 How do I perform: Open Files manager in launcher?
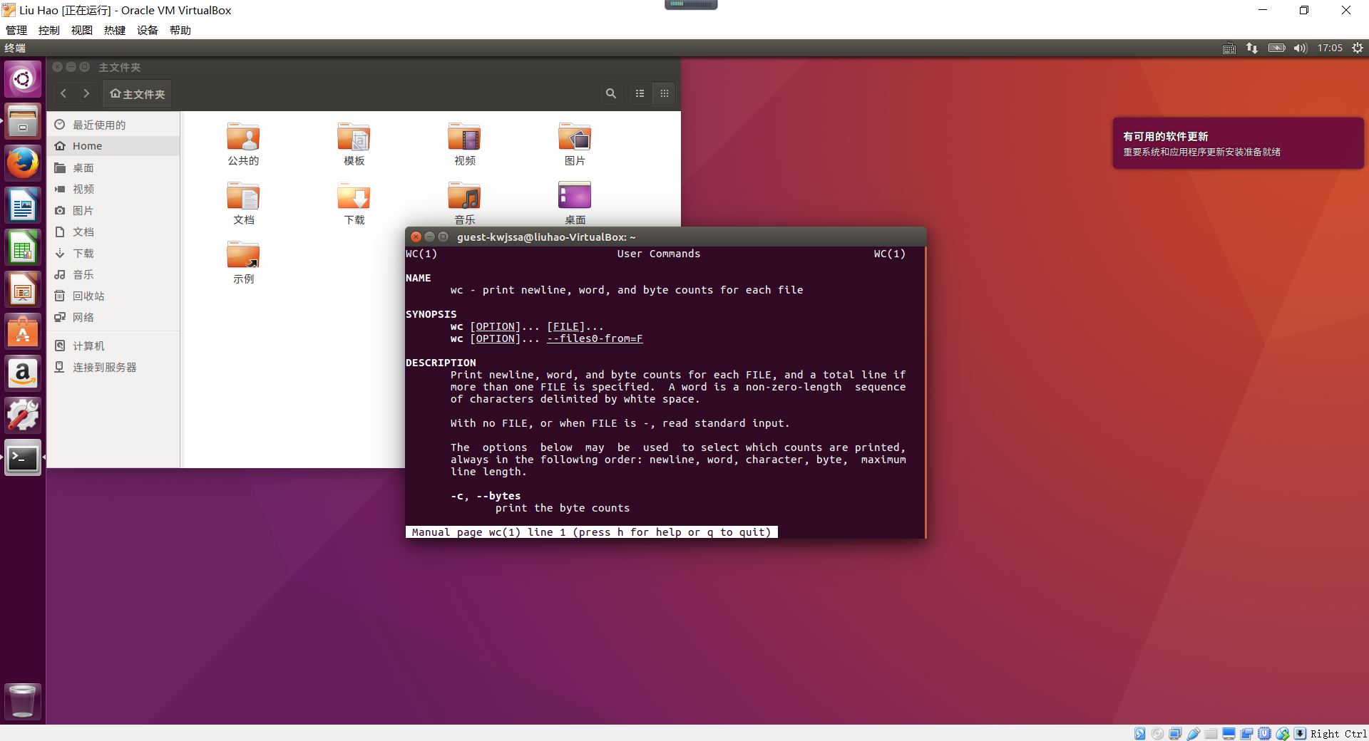23,121
